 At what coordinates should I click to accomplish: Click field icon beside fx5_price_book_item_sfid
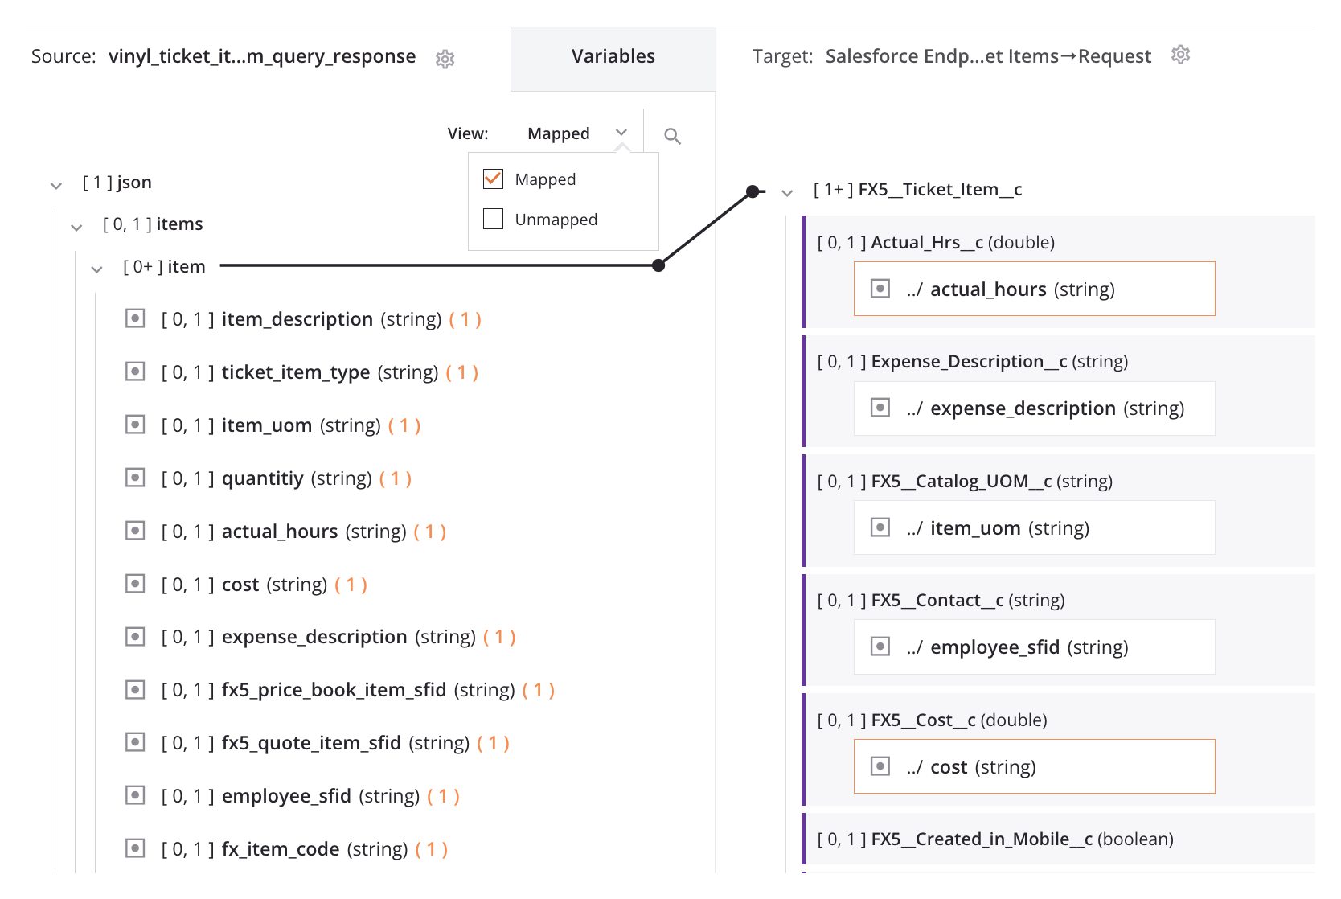[135, 690]
